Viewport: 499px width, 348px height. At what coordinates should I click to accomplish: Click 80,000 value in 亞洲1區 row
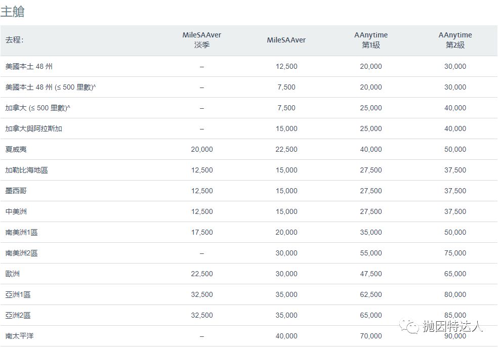point(455,294)
